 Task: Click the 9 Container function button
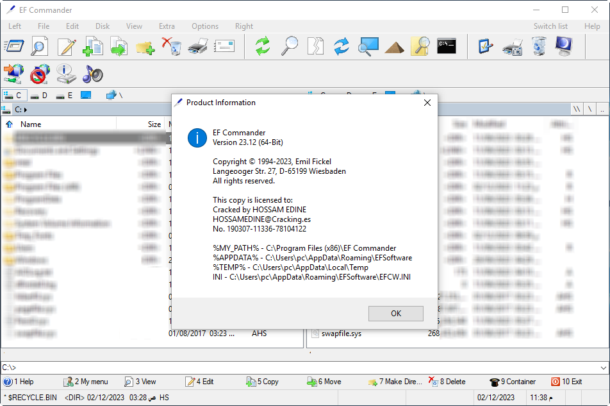point(513,382)
